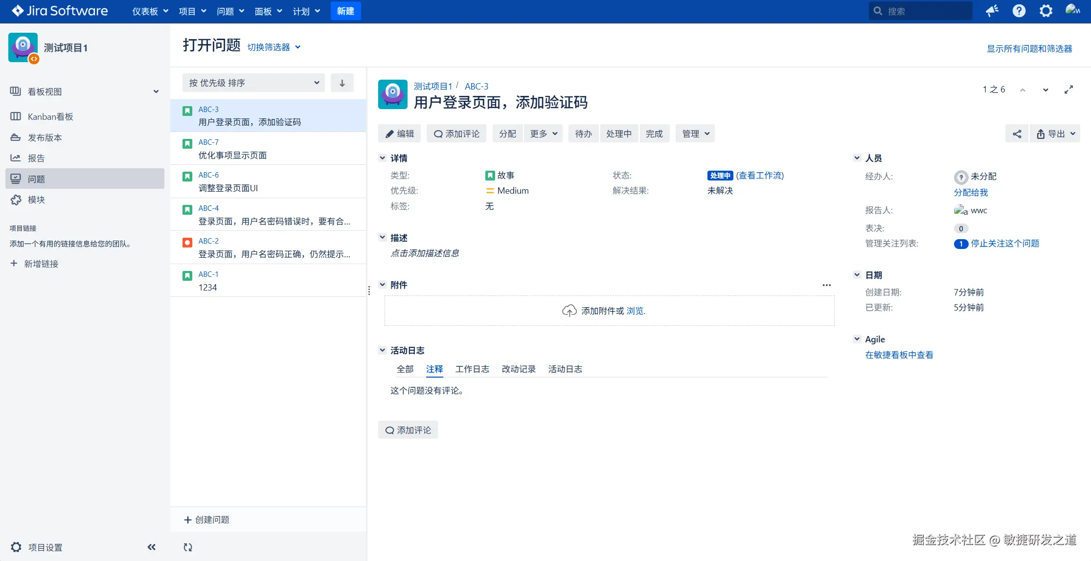Switch to the 工作日志 tab
The height and width of the screenshot is (561, 1091).
point(472,369)
